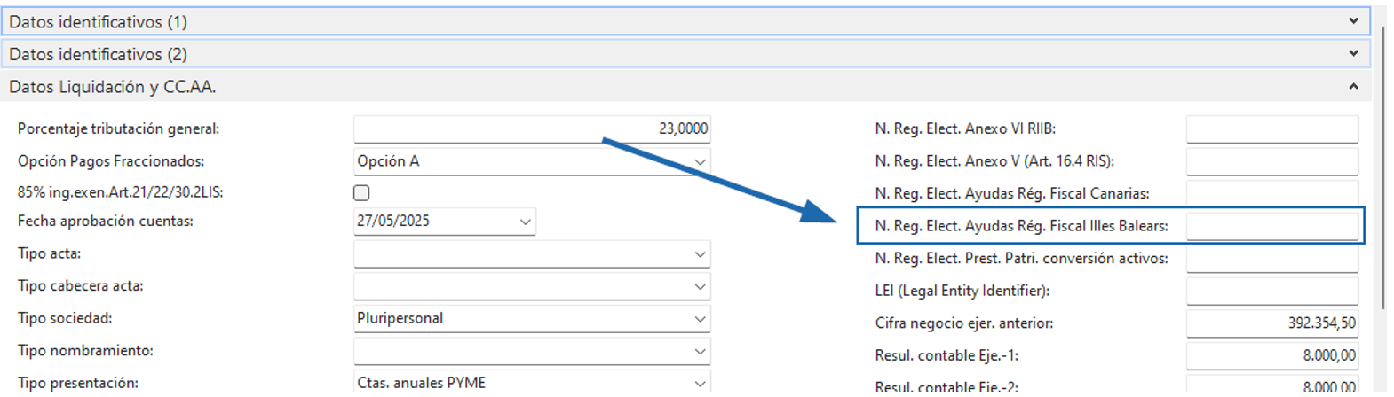Viewport: 1394px width, 397px height.
Task: Click the Resul. contable Eje.-1 field
Action: click(1272, 355)
